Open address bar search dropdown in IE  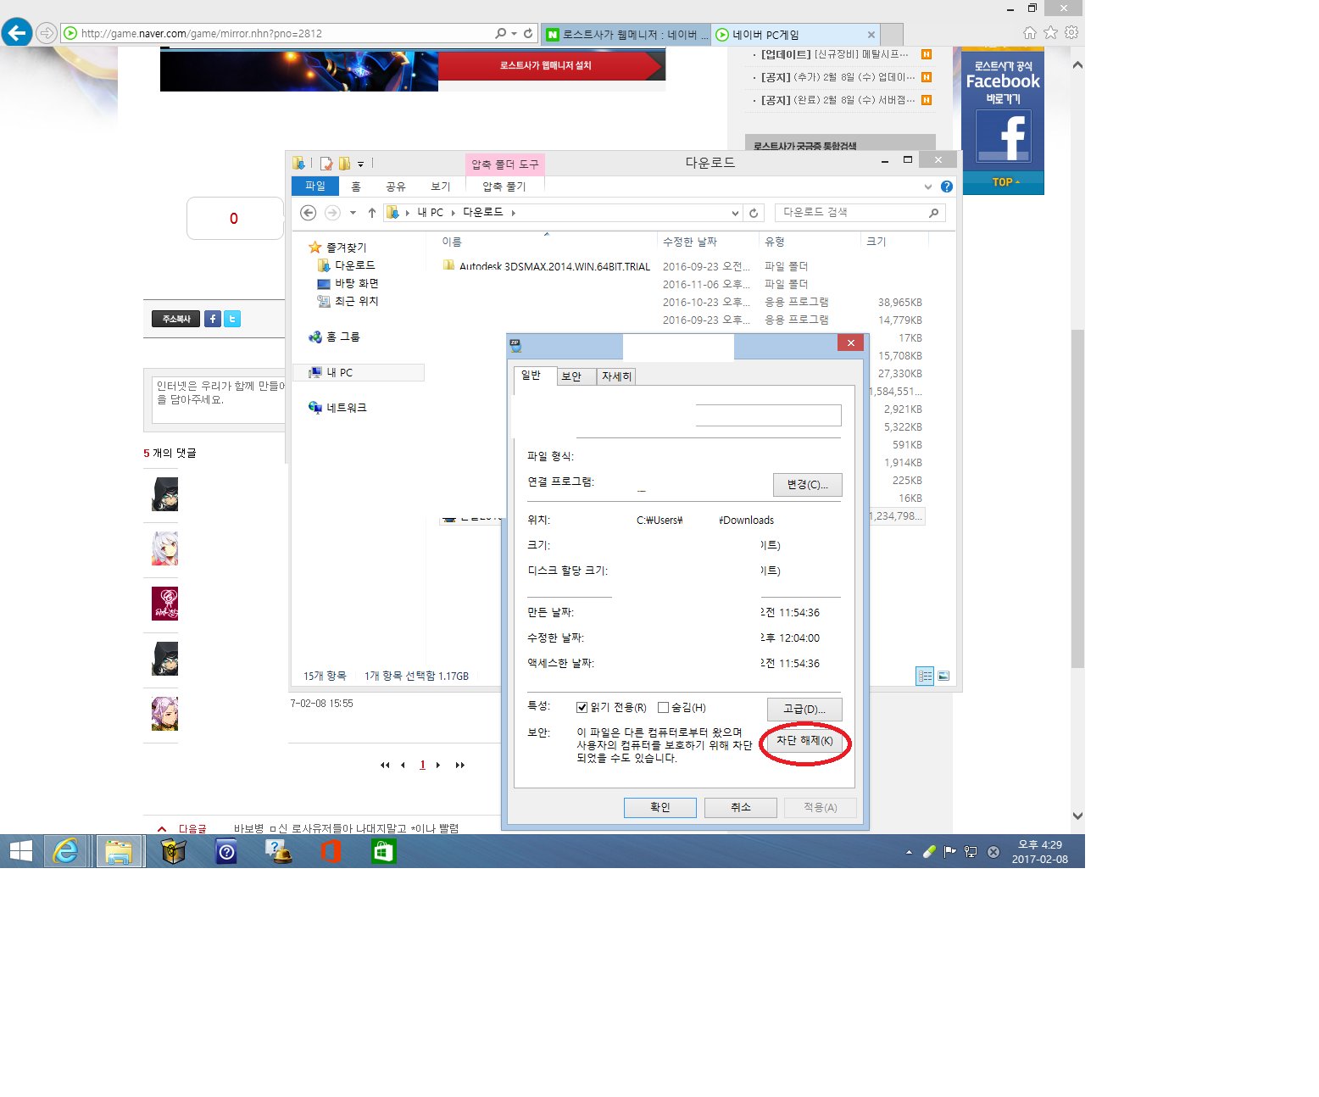[514, 33]
